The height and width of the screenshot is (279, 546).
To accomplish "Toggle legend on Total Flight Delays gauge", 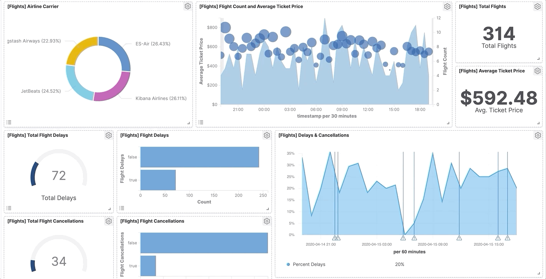I will click(9, 208).
